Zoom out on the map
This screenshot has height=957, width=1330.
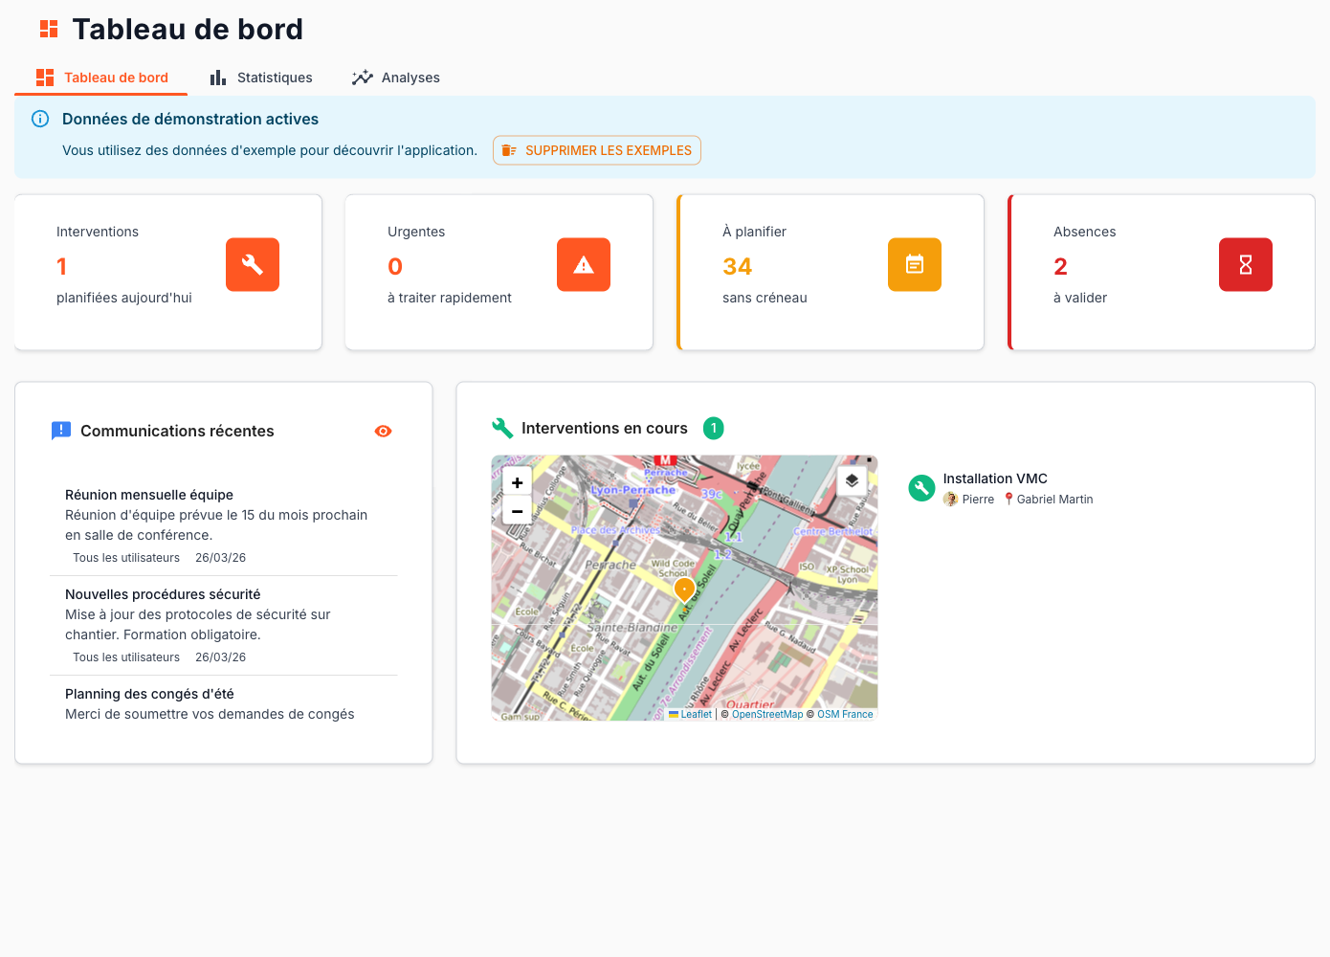pyautogui.click(x=518, y=511)
